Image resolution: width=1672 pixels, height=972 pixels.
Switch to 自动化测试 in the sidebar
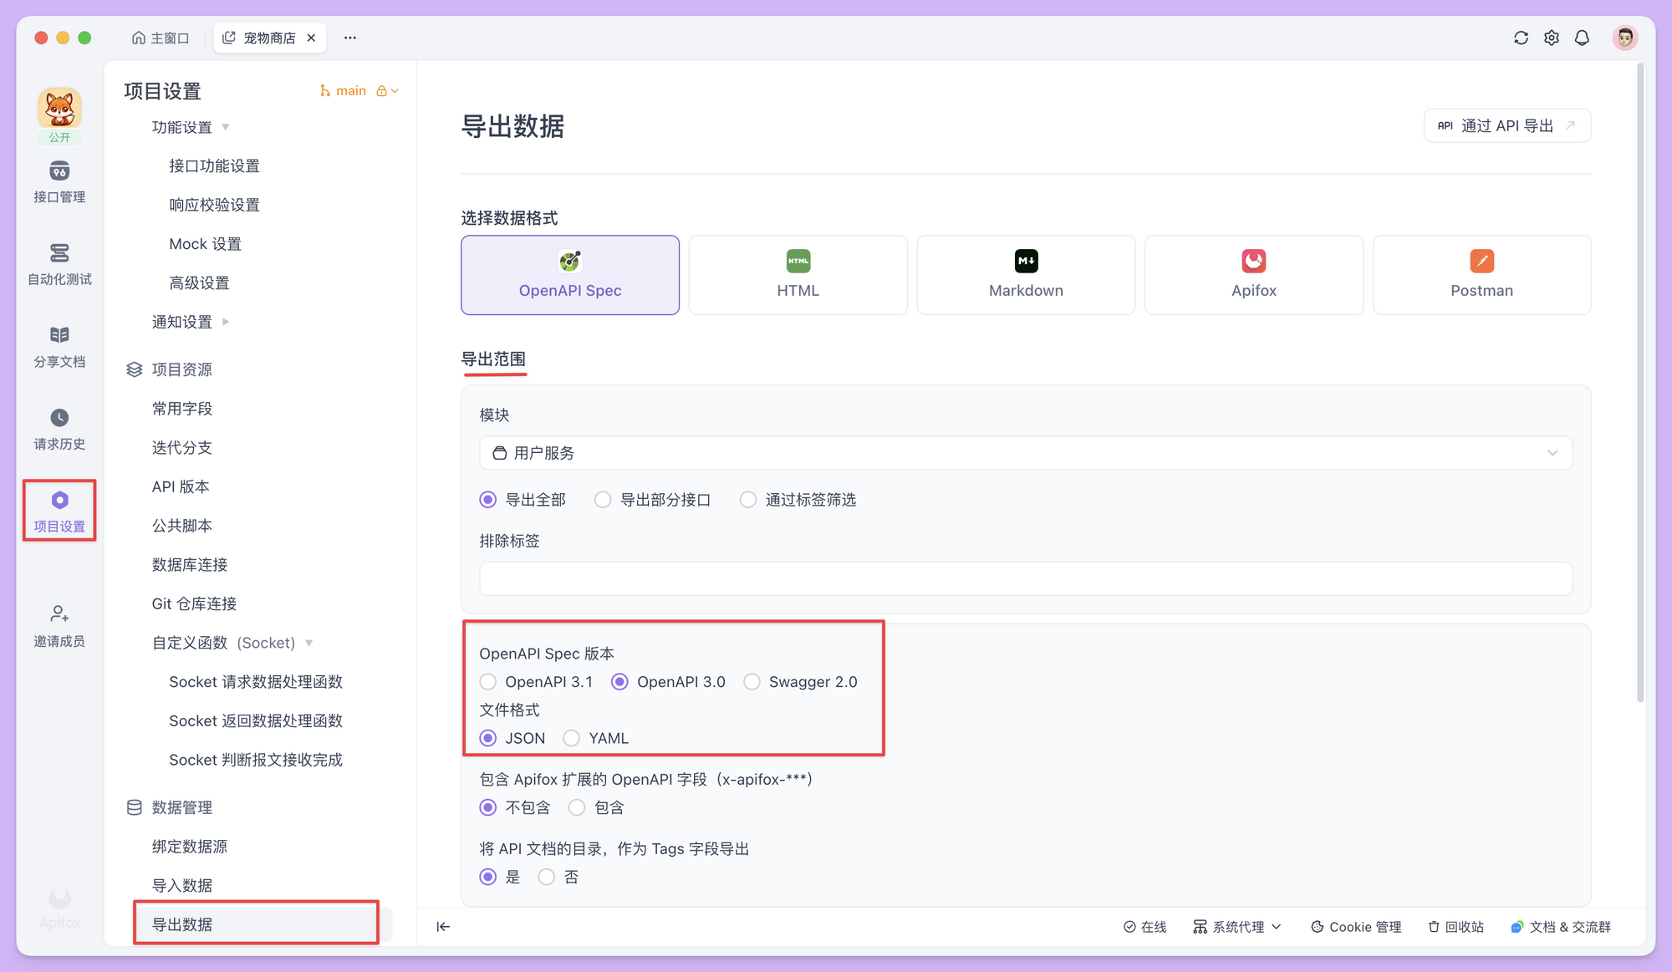point(59,264)
